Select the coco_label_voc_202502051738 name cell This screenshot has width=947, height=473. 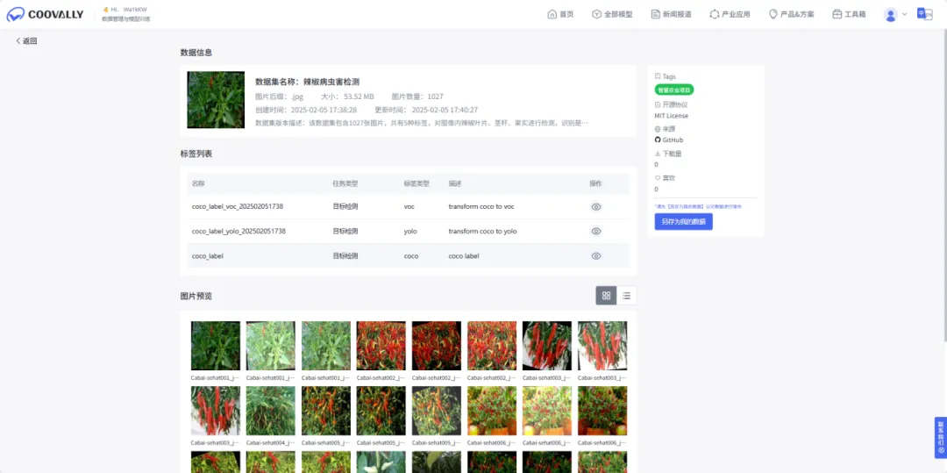click(238, 206)
